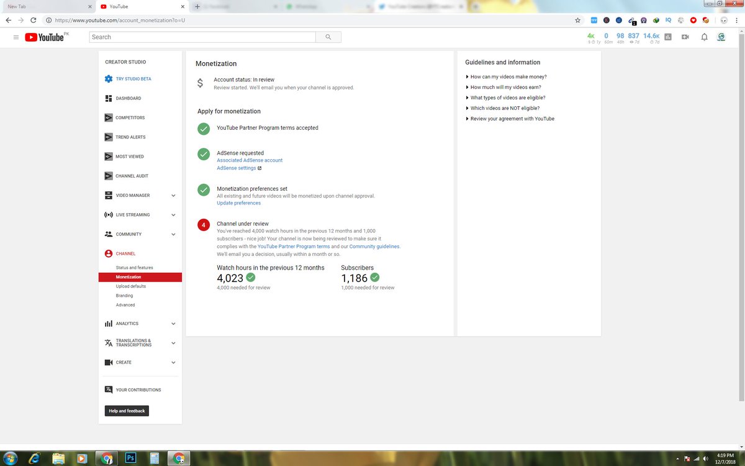
Task: Click the red heart extension icon
Action: point(693,20)
